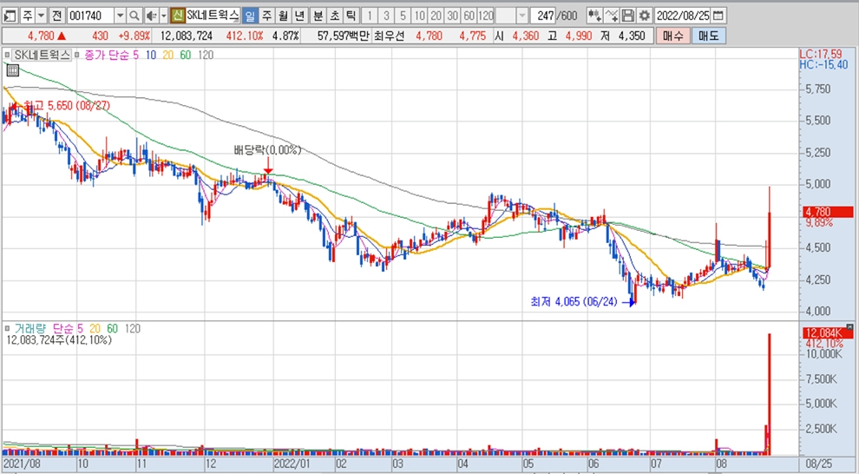Expand the stock code 001740 dropdown
The width and height of the screenshot is (859, 474).
(120, 16)
